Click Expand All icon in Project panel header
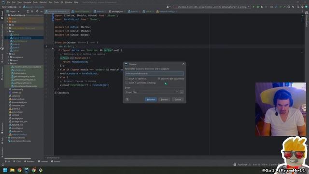Screen dimensions: 309x174 coord(28,12)
